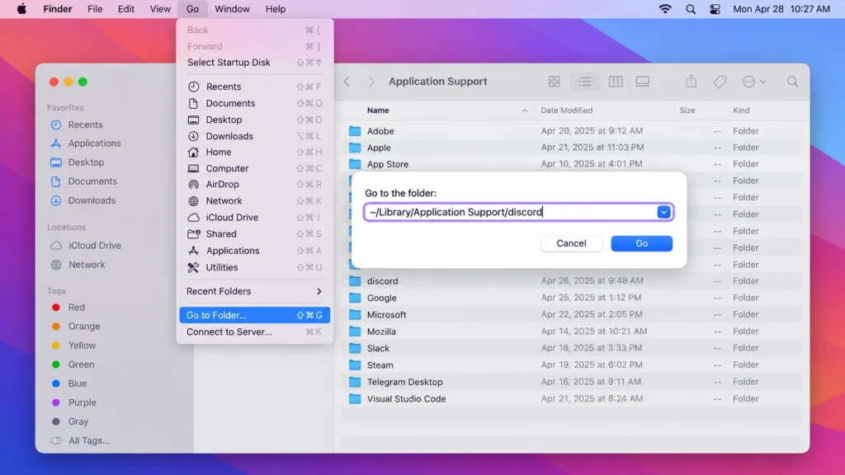Open the File menu in menu bar
845x475 pixels.
(95, 9)
